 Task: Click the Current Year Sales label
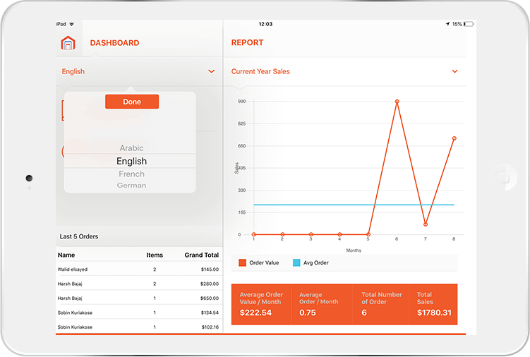point(260,71)
